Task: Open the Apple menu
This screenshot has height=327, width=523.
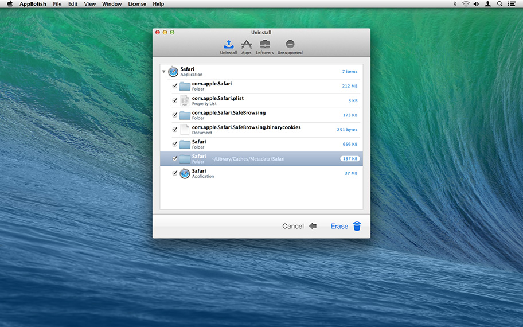Action: pyautogui.click(x=10, y=4)
